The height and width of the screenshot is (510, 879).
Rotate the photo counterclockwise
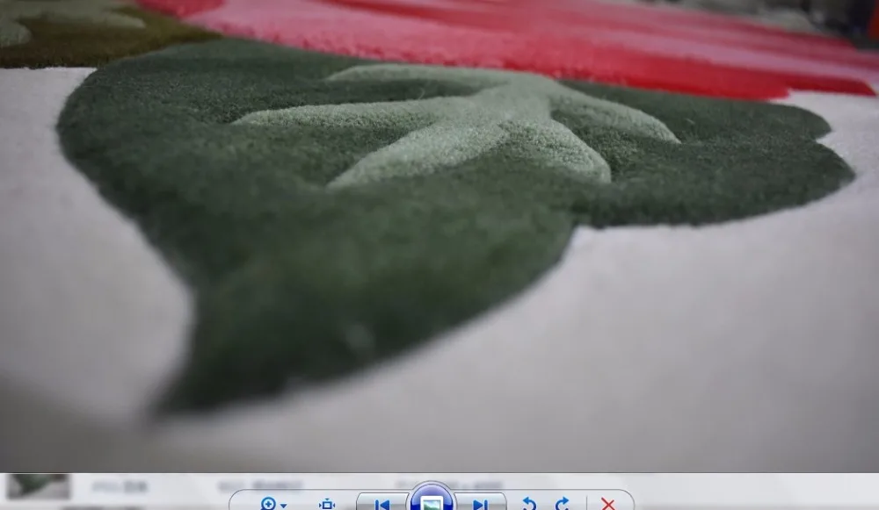[x=528, y=504]
